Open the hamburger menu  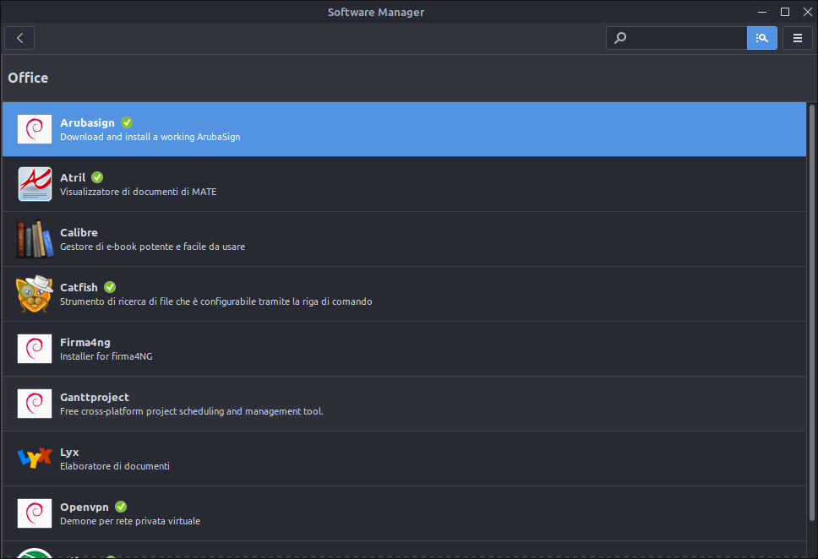pos(797,38)
